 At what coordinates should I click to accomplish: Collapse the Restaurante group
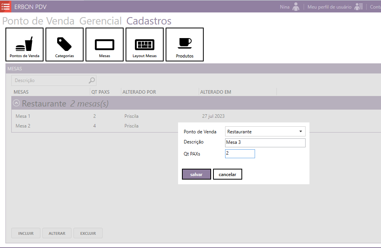coord(16,103)
